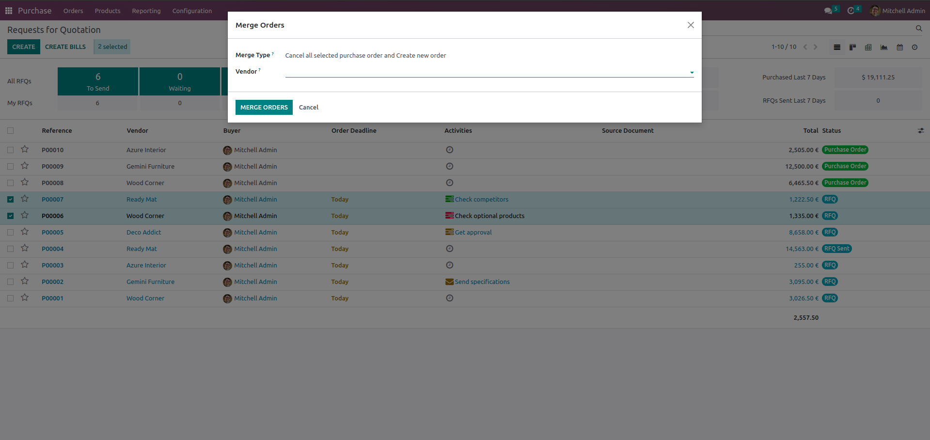Check the box for order P00009
This screenshot has height=440, width=930.
[x=11, y=166]
